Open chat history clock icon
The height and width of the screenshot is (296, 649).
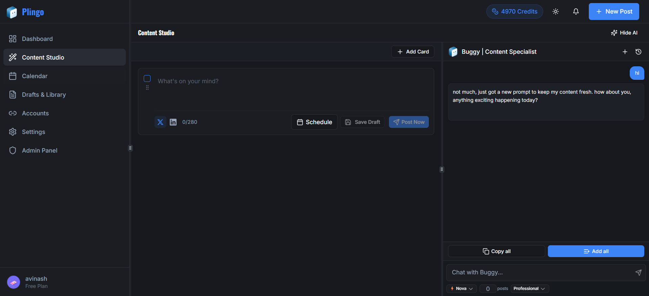pyautogui.click(x=639, y=52)
